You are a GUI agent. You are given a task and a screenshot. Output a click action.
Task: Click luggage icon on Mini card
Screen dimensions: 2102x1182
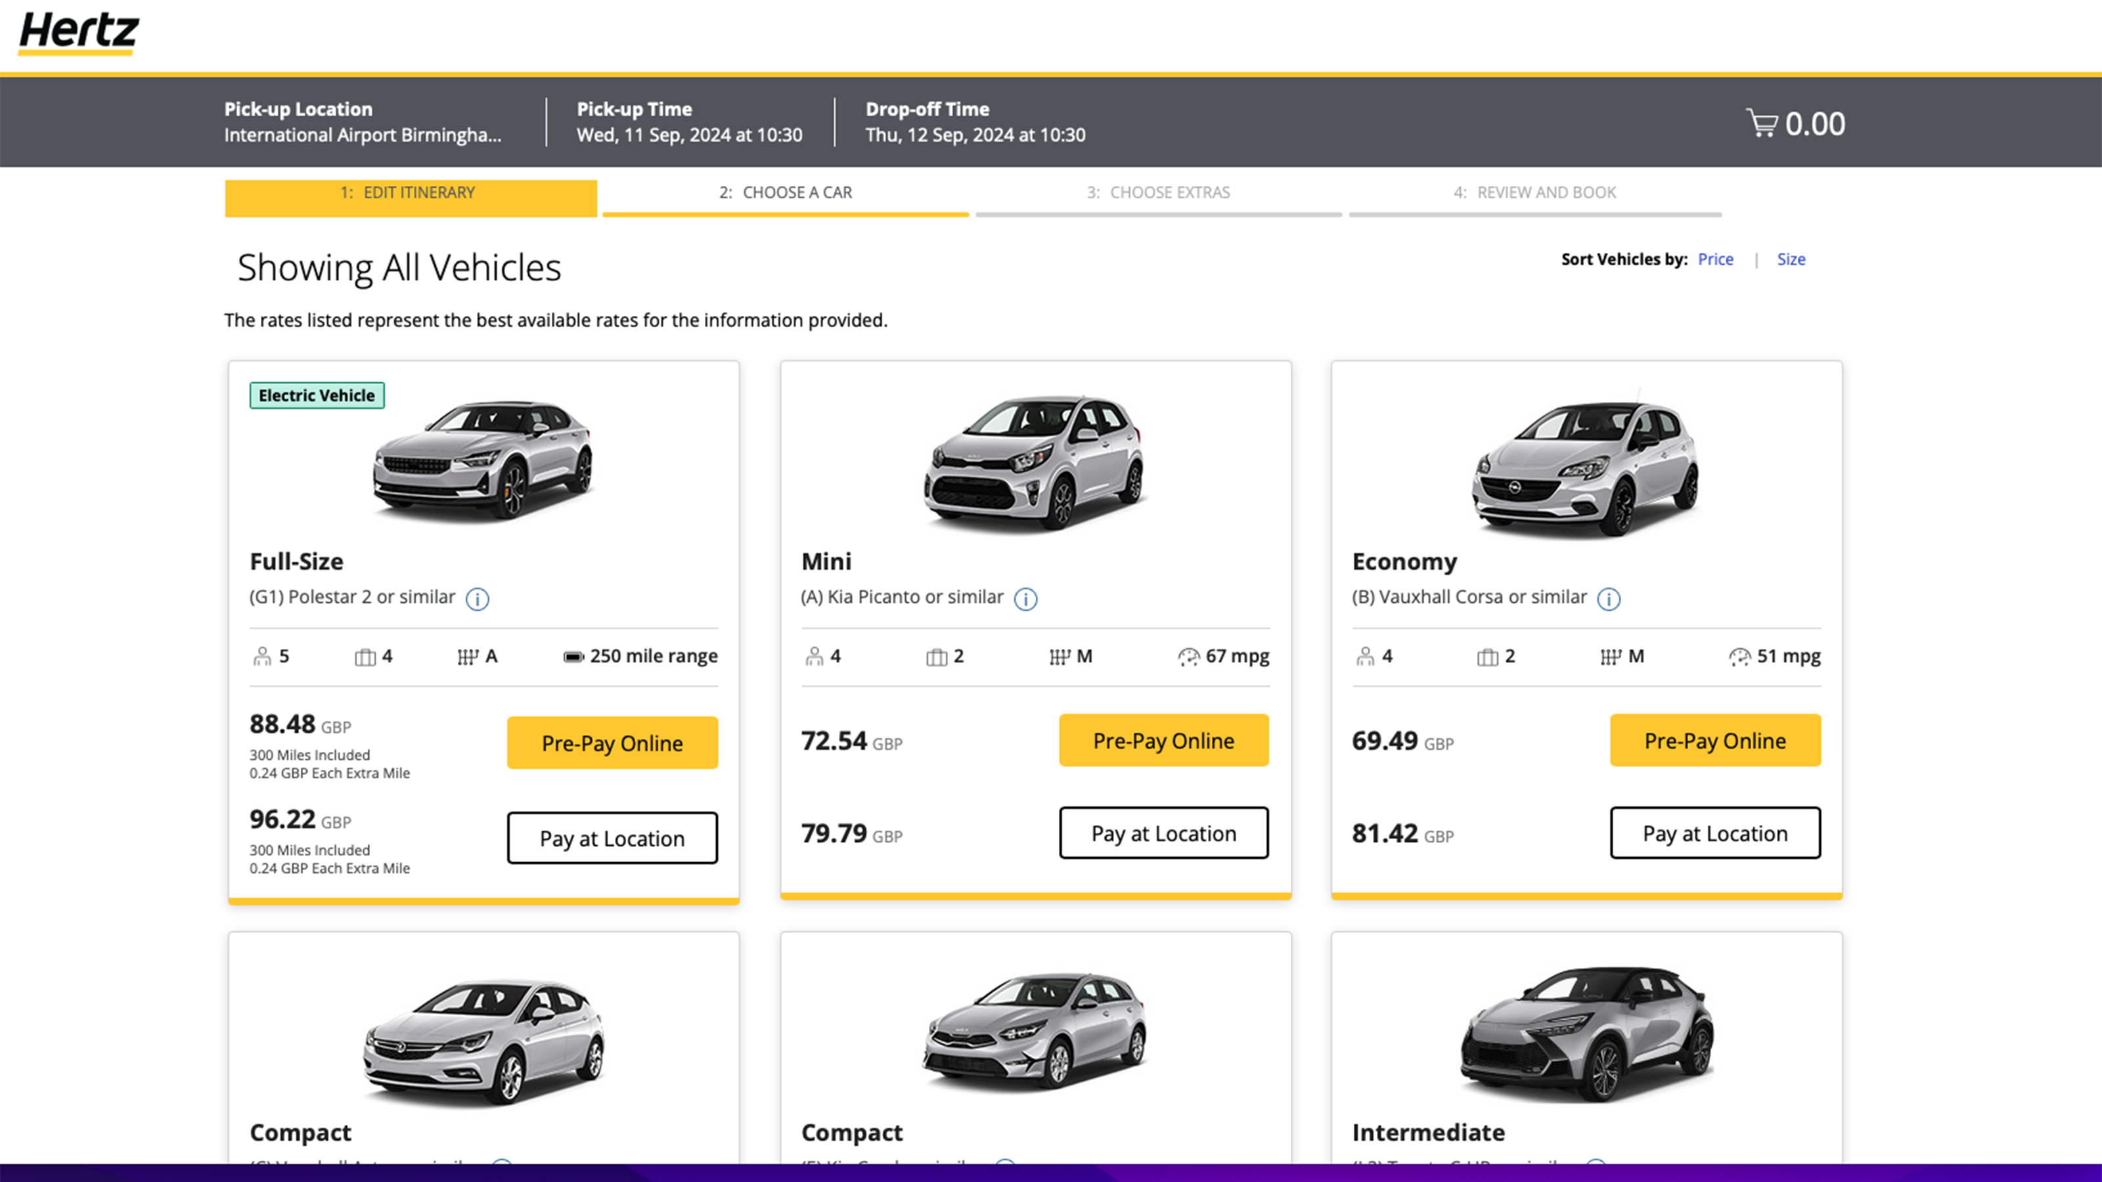coord(937,657)
